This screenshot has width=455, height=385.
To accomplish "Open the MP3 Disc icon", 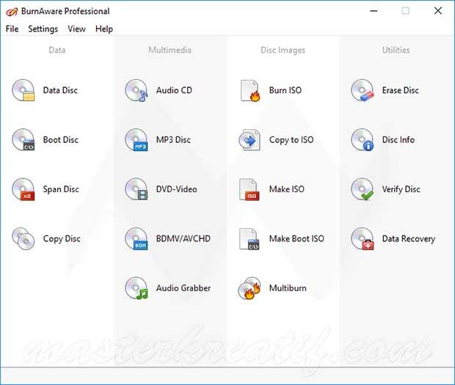I will tap(136, 140).
